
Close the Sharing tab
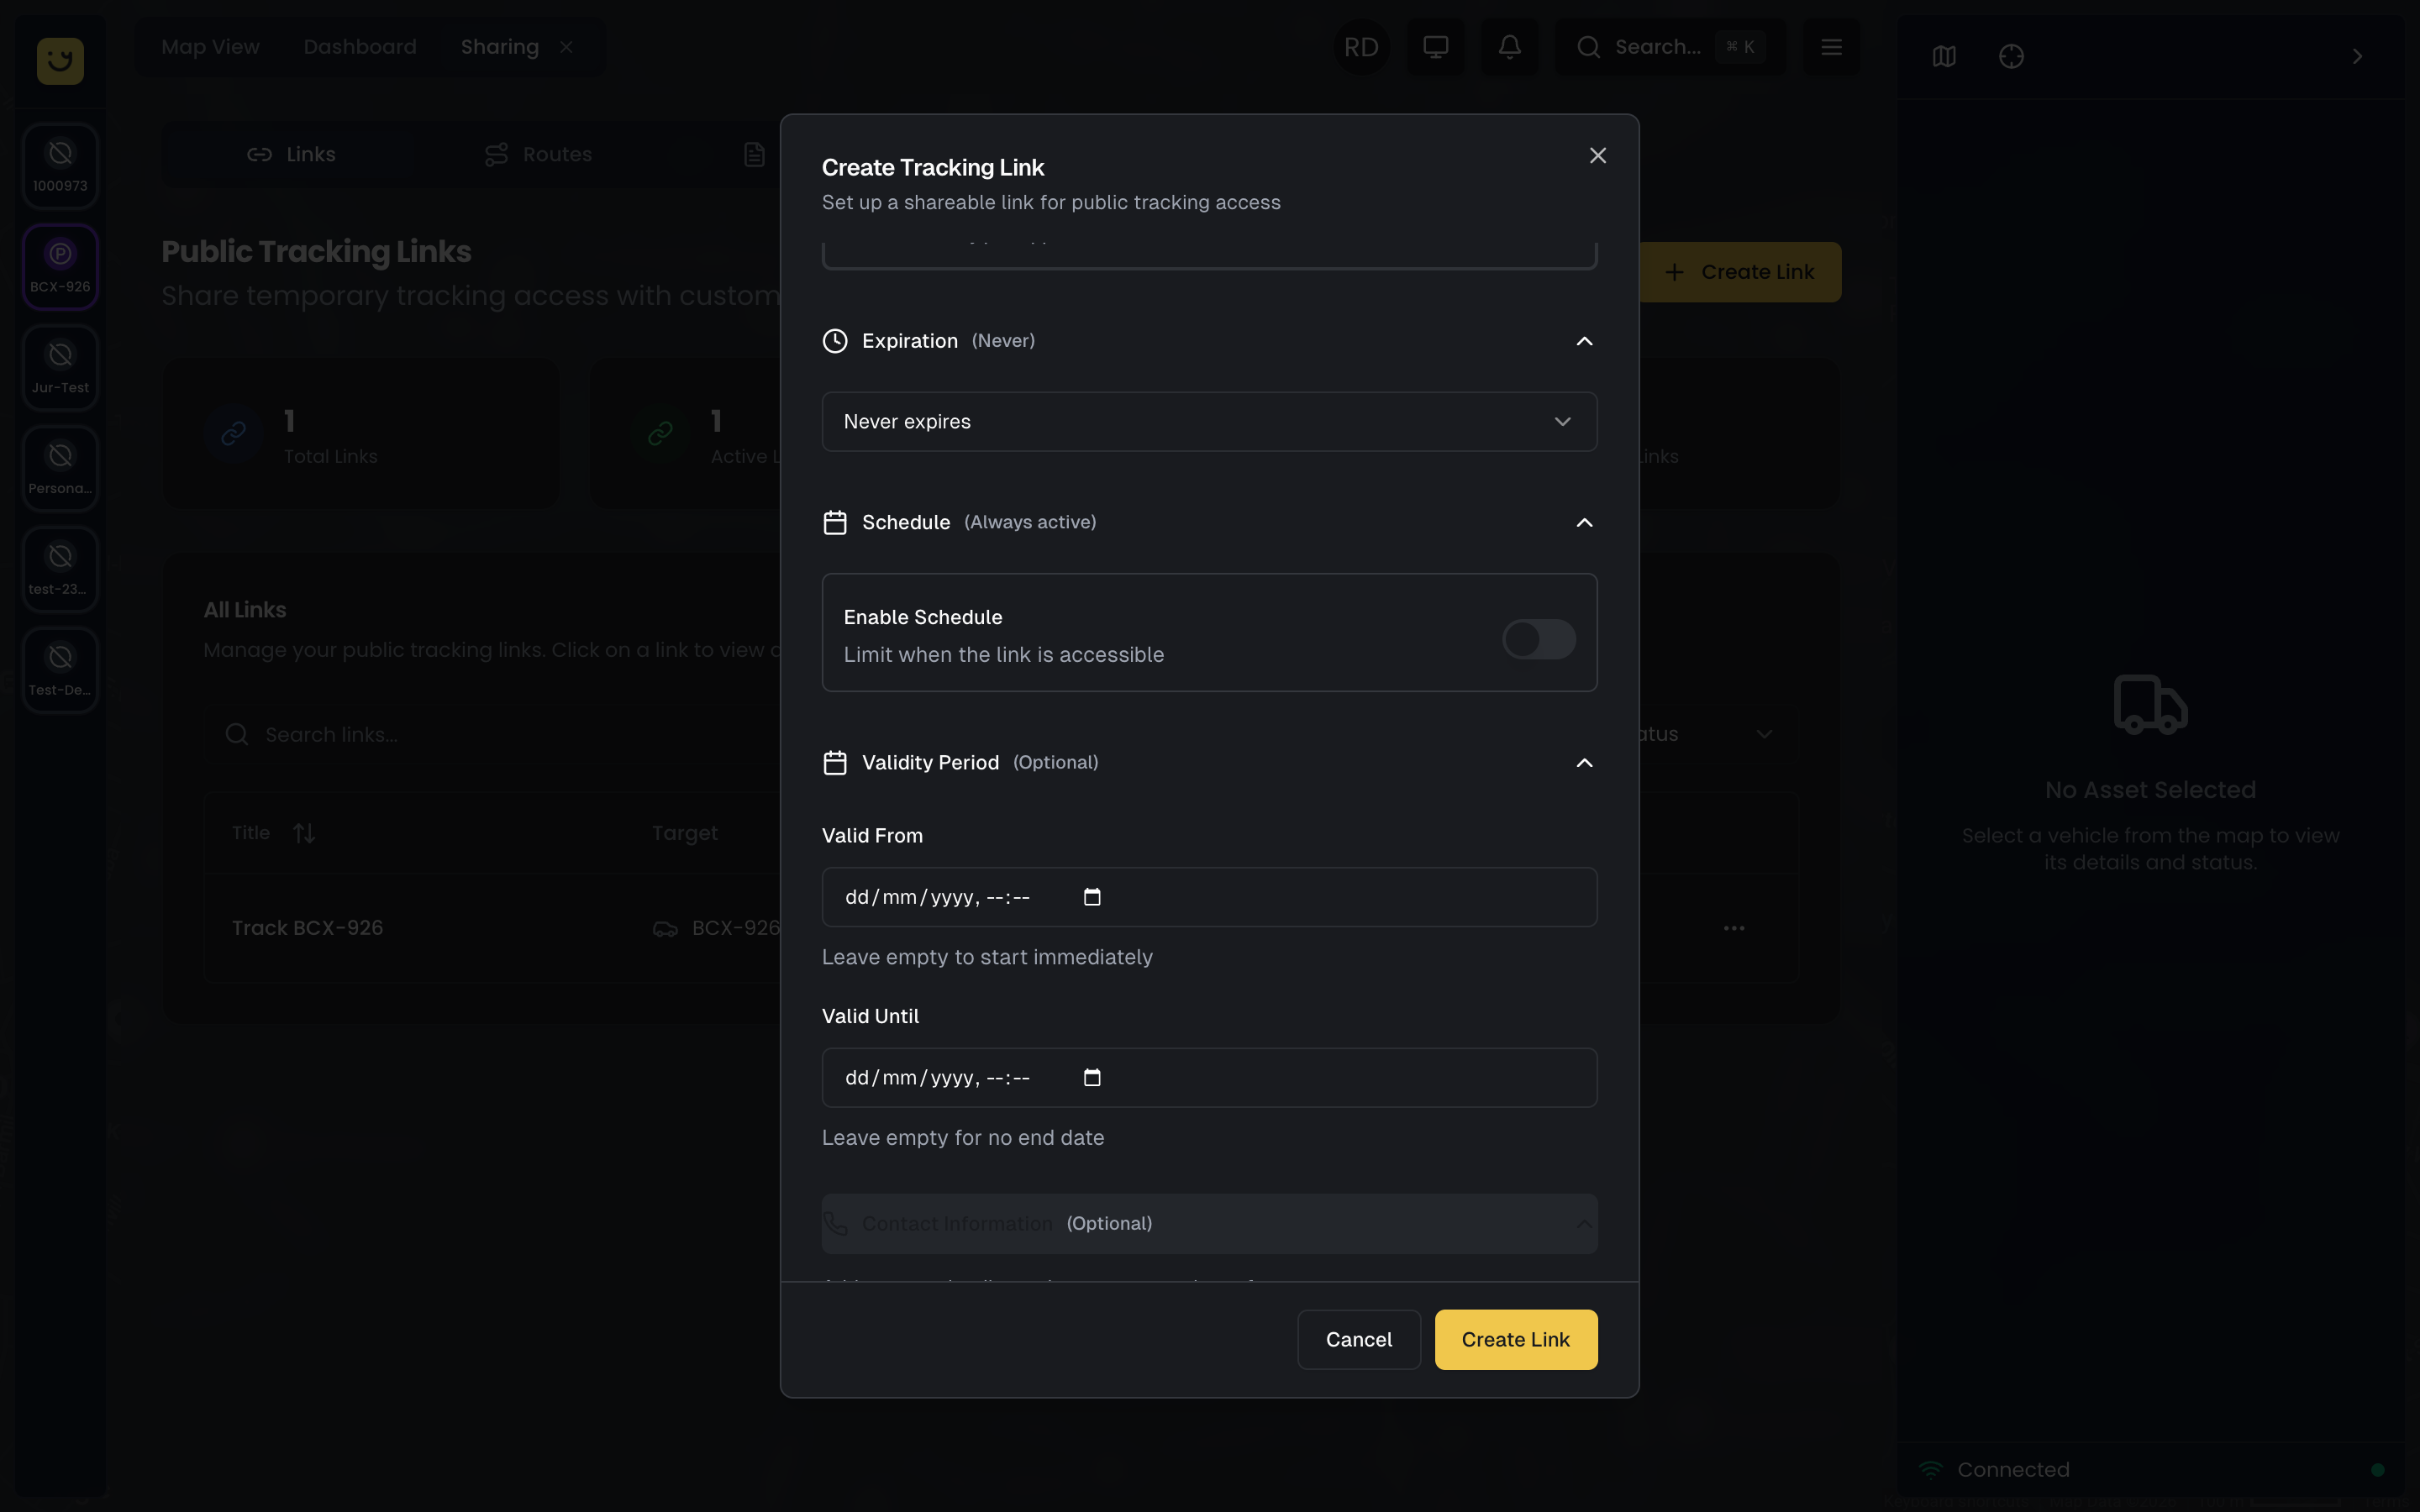pos(567,47)
